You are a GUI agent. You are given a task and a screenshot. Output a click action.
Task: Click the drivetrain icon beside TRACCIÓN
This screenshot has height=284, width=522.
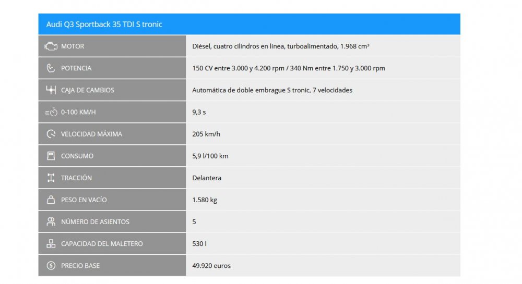[51, 178]
